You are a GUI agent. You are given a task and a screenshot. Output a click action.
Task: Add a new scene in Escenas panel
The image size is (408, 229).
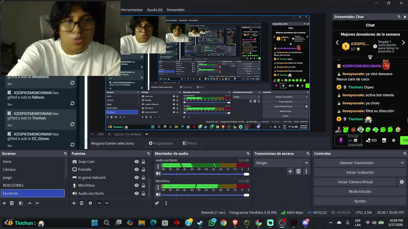click(4, 203)
